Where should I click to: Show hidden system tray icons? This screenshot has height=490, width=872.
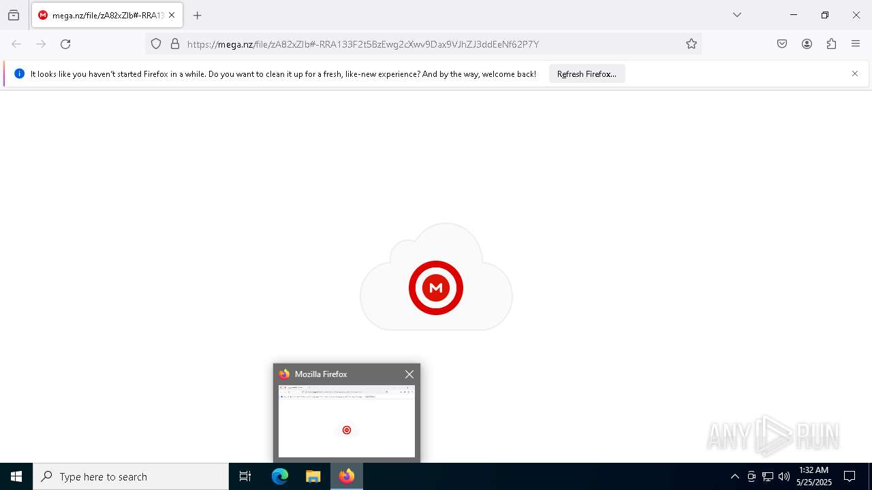pyautogui.click(x=734, y=476)
